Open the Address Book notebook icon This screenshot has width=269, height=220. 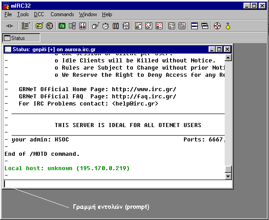[126, 26]
